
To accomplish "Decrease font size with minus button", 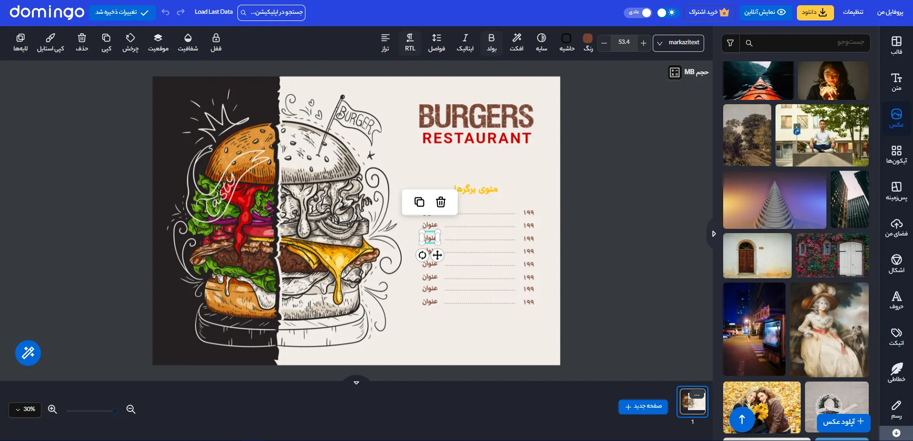I will click(604, 43).
